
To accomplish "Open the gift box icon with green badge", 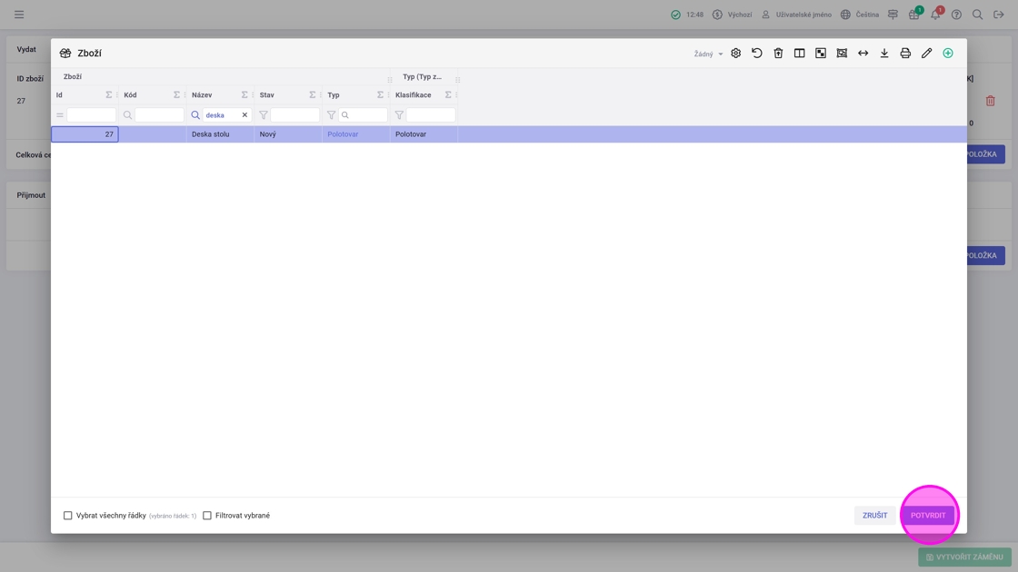I will point(914,14).
